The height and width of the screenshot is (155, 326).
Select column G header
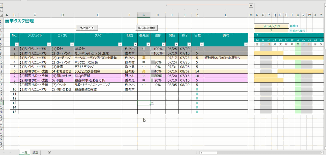coord(144,15)
